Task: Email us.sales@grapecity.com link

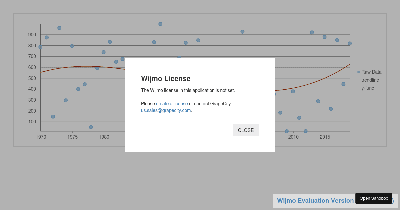Action: click(166, 110)
